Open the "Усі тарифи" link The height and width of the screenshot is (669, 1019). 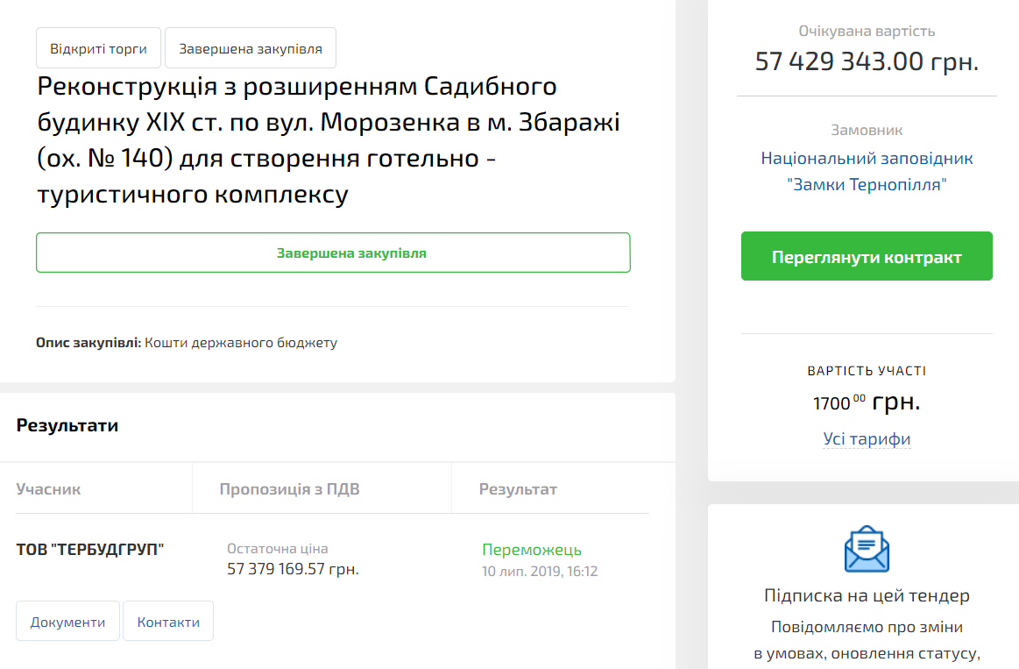pos(866,438)
